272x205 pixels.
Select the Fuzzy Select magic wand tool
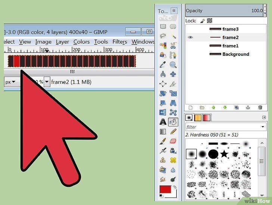(173, 36)
